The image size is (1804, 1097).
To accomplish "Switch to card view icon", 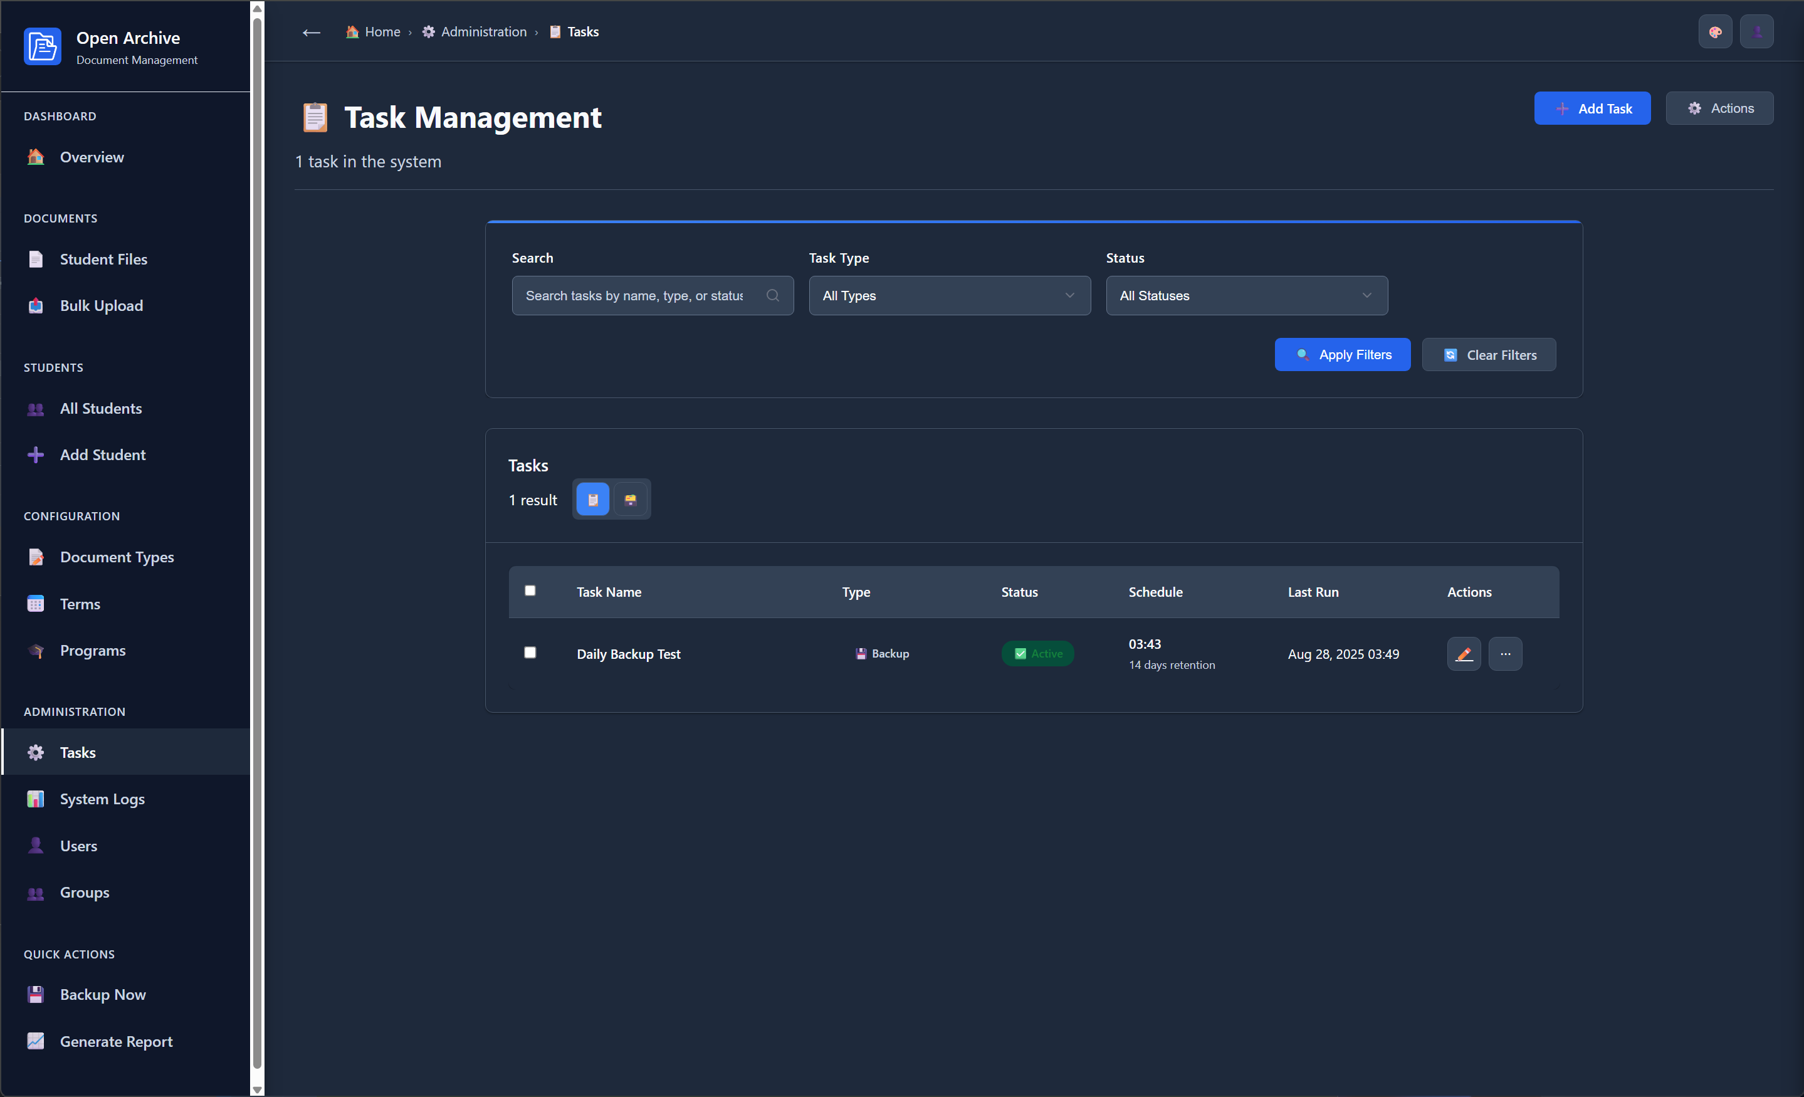I will tap(631, 500).
